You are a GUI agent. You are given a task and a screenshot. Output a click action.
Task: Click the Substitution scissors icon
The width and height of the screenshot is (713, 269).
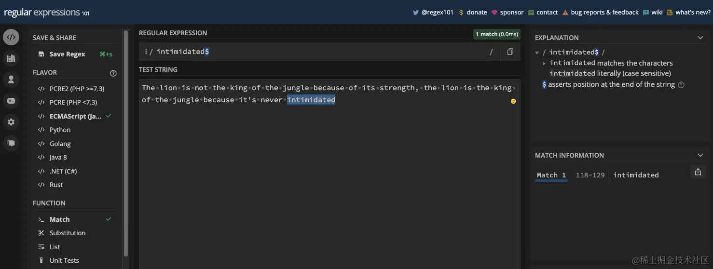coord(41,233)
